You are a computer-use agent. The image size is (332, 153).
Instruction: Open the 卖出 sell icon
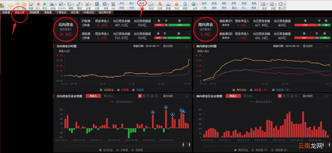tap(45, 4)
